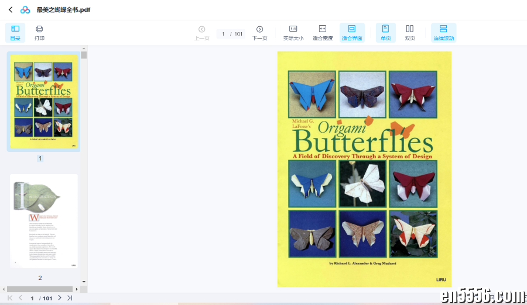Select page 1 thumbnail in sidebar
The width and height of the screenshot is (527, 305).
(44, 102)
